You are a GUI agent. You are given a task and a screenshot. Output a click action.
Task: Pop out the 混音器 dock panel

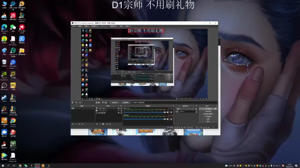(173, 106)
